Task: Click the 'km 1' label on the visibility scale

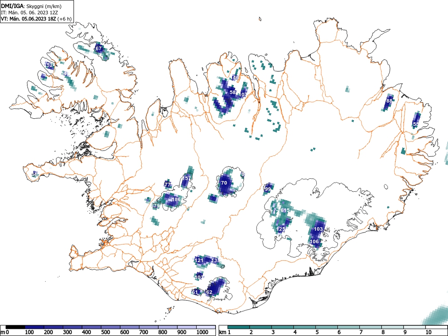Action: pos(225,332)
